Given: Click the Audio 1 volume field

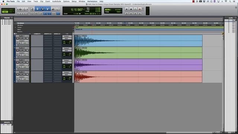Looking at the screenshot, I should coord(67,41).
